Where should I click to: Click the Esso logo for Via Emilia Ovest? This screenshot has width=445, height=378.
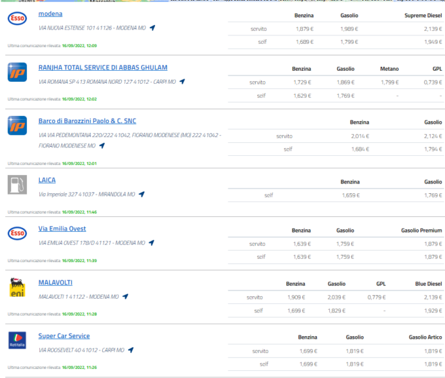pyautogui.click(x=17, y=233)
